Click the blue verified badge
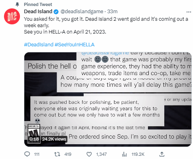 coord(56,12)
